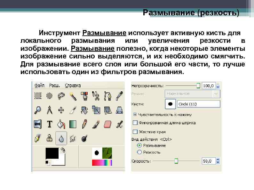This screenshot has height=190, width=254.
Task: Open the black foreground color swatch
Action: 52,153
